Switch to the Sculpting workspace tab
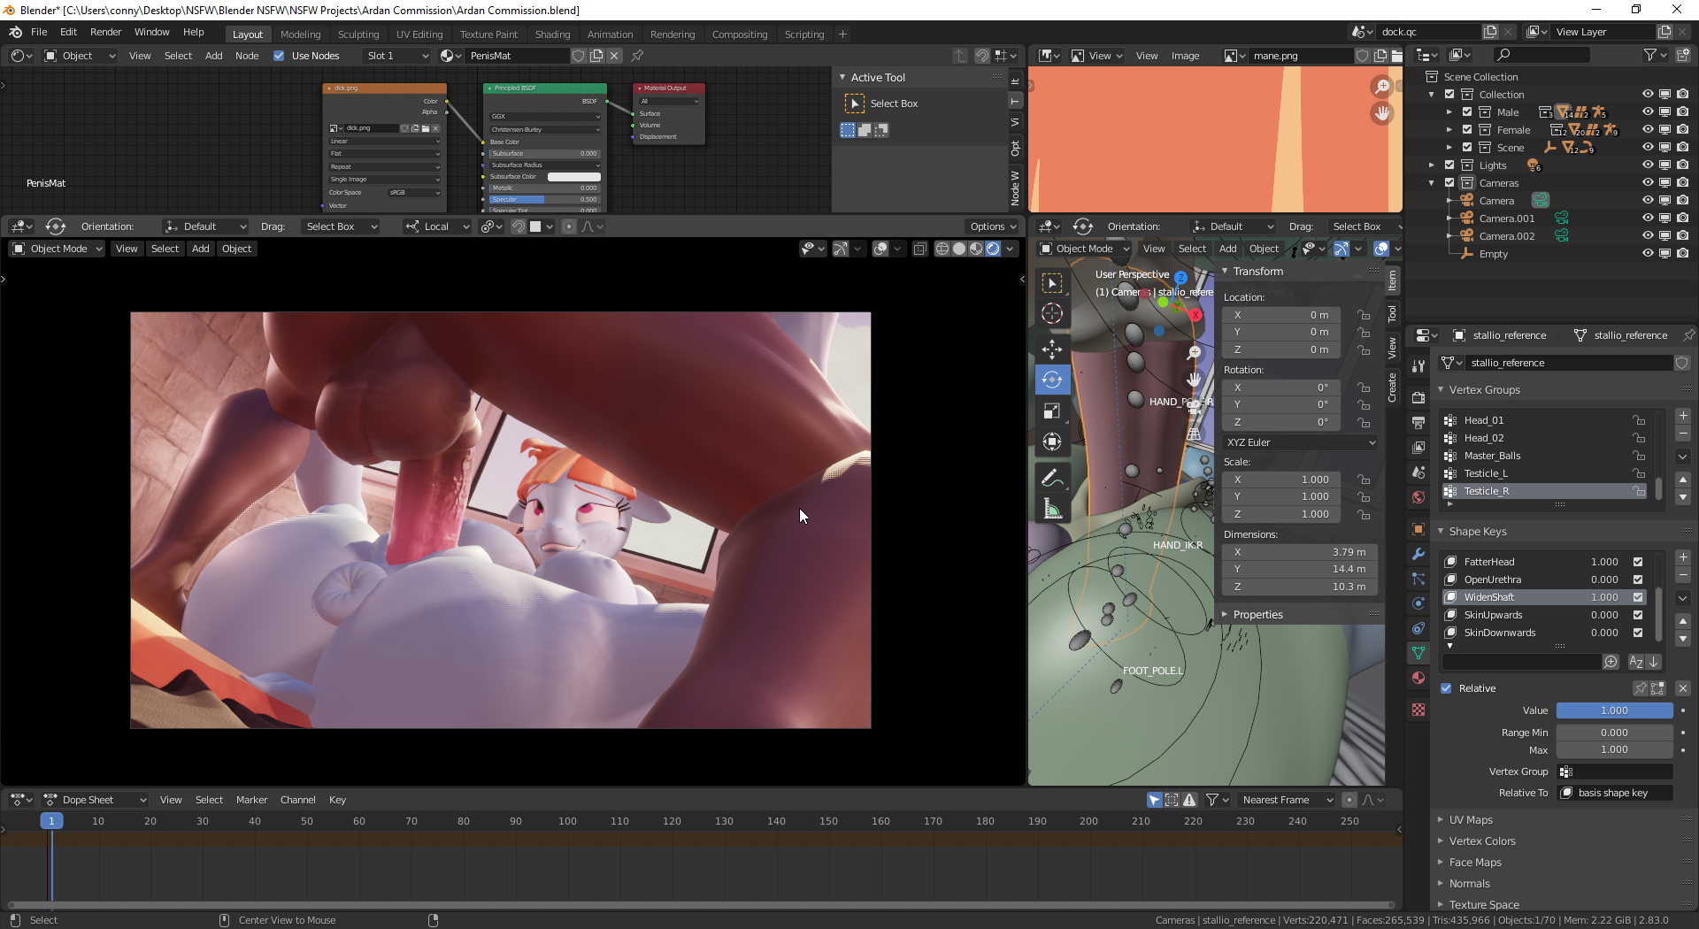Viewport: 1699px width, 929px height. [357, 35]
